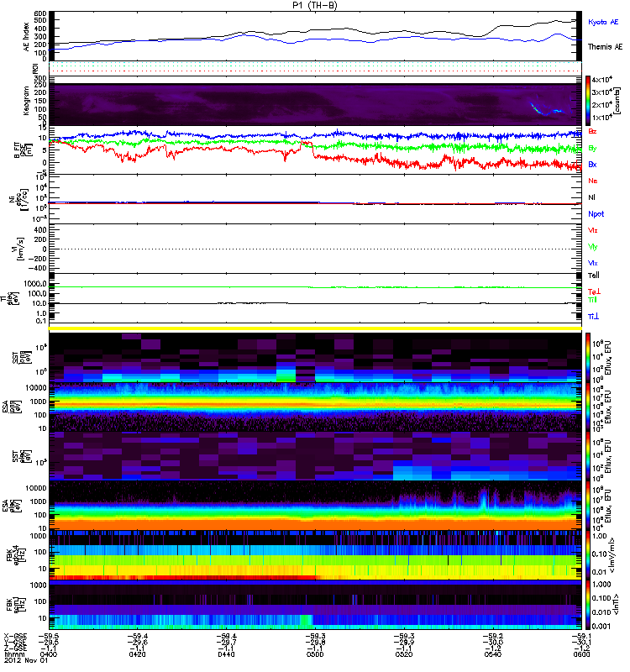The height and width of the screenshot is (672, 630).
Task: Click the ESA electrons Eflux color bar
Action: click(x=588, y=506)
